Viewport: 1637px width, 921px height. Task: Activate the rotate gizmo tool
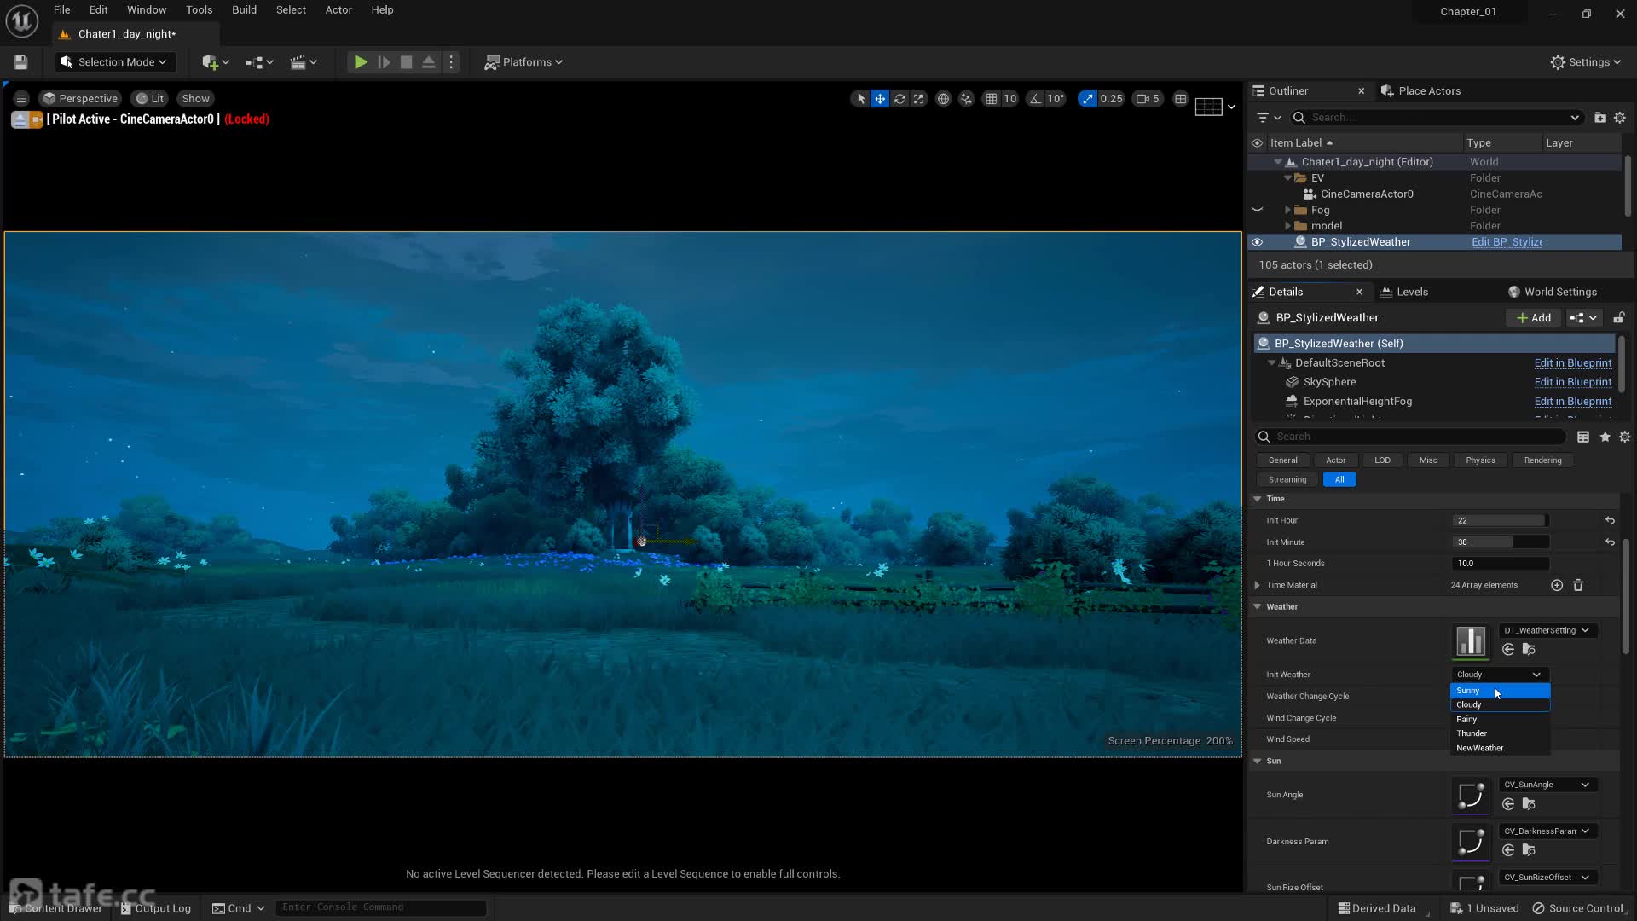pos(899,99)
